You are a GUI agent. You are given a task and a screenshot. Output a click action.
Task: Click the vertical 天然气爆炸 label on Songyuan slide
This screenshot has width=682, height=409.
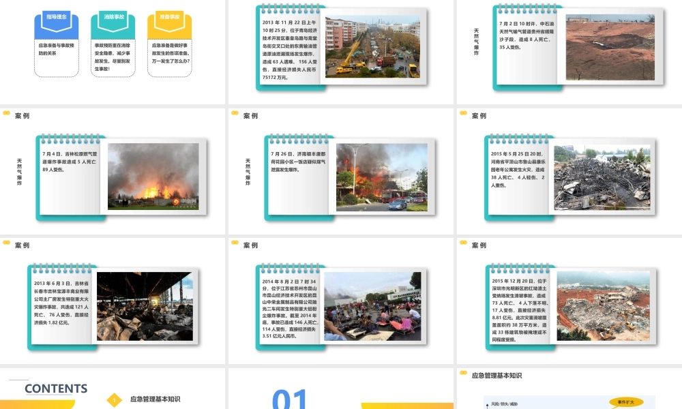click(19, 172)
